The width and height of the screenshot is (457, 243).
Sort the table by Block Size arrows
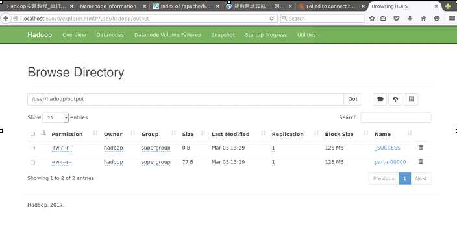[x=365, y=133]
